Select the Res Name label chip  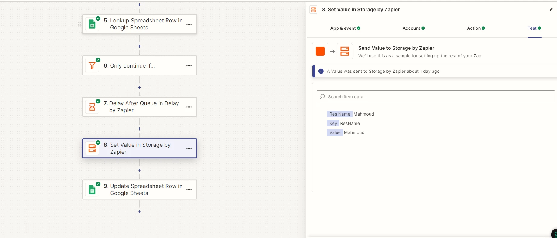[340, 114]
